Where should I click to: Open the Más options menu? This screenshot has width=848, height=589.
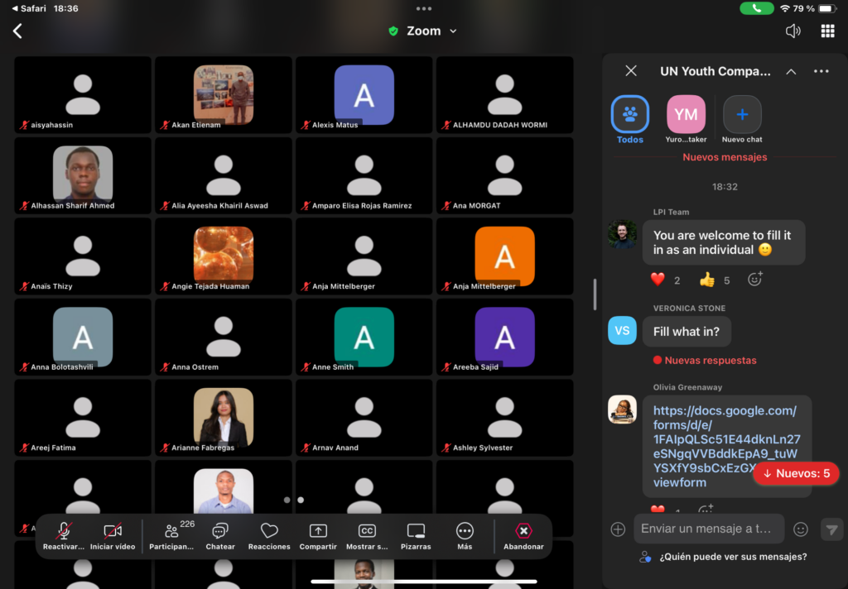465,535
